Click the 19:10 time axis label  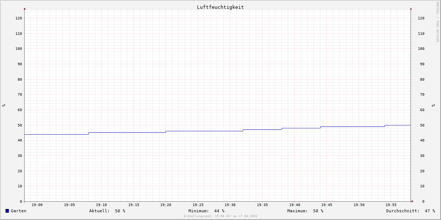(101, 205)
